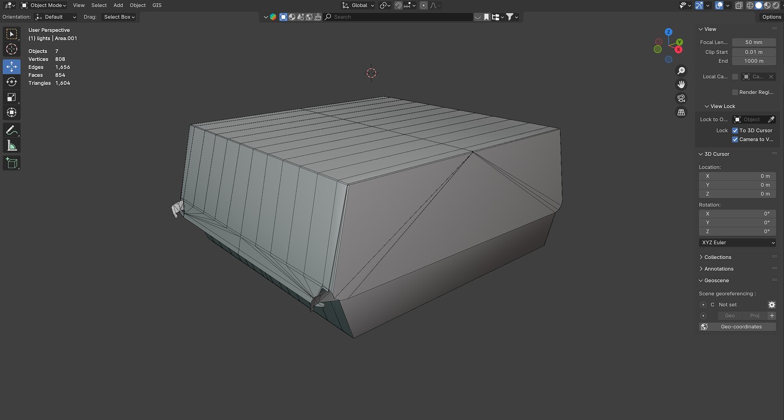This screenshot has height=420, width=784.
Task: Click the Proj button in Geoscene
Action: (x=755, y=316)
